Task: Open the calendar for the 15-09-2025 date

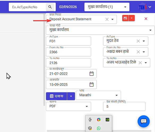Action: pyautogui.click(x=92, y=85)
